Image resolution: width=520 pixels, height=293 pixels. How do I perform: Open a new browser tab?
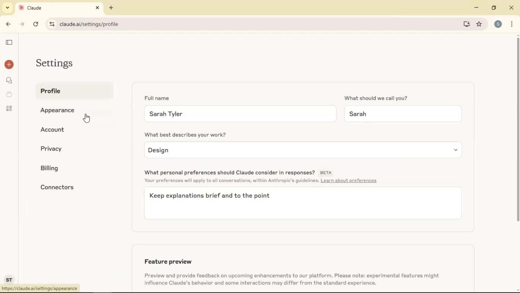(111, 8)
